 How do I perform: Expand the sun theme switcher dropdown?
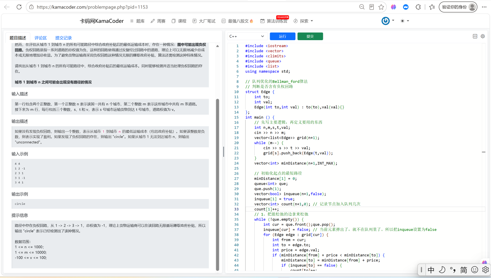pyautogui.click(x=404, y=21)
